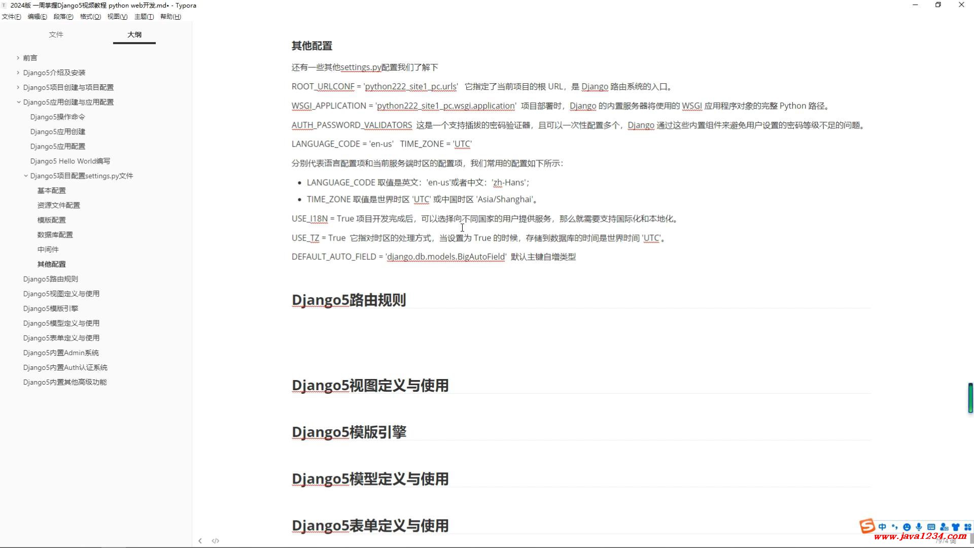Click the green scroll indicator at right
Image resolution: width=974 pixels, height=548 pixels.
click(970, 398)
